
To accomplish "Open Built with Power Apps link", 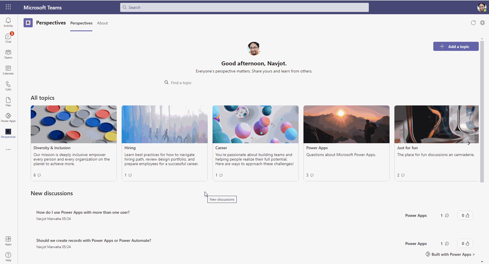I will click(450, 254).
